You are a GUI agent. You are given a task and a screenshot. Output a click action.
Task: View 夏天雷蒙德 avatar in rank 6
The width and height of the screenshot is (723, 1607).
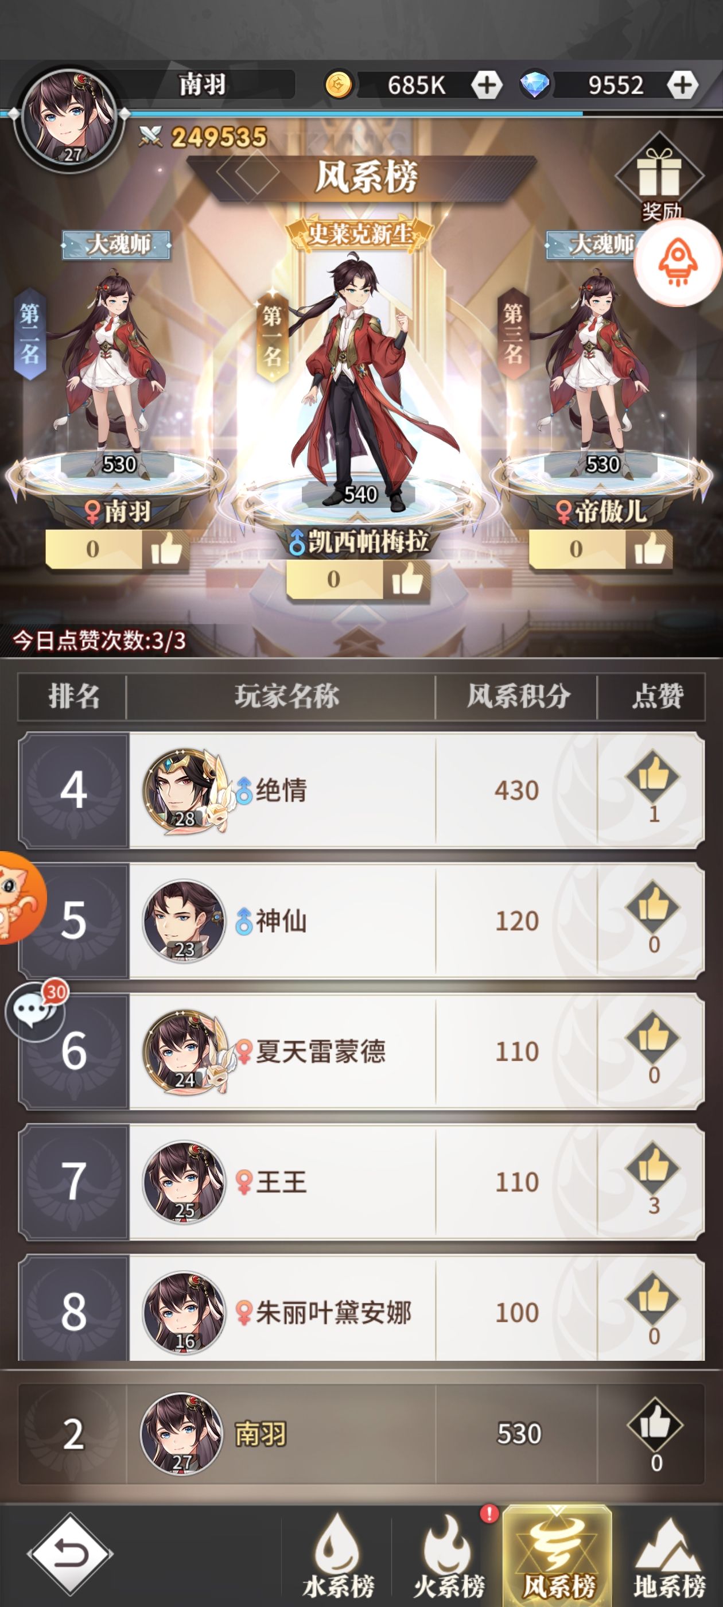pos(184,1050)
